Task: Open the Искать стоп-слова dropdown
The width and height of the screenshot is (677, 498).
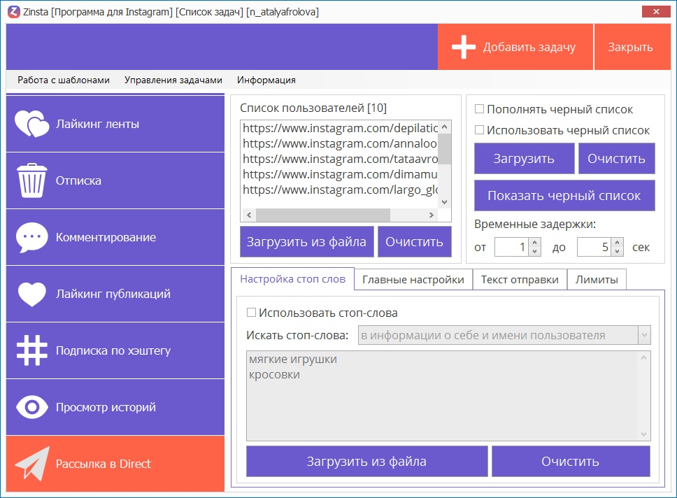Action: pos(644,335)
